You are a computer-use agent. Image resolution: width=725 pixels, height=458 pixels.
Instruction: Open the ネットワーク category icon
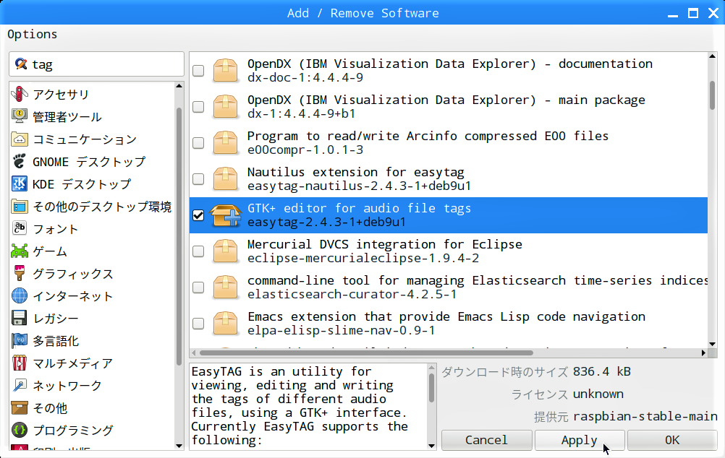point(20,386)
